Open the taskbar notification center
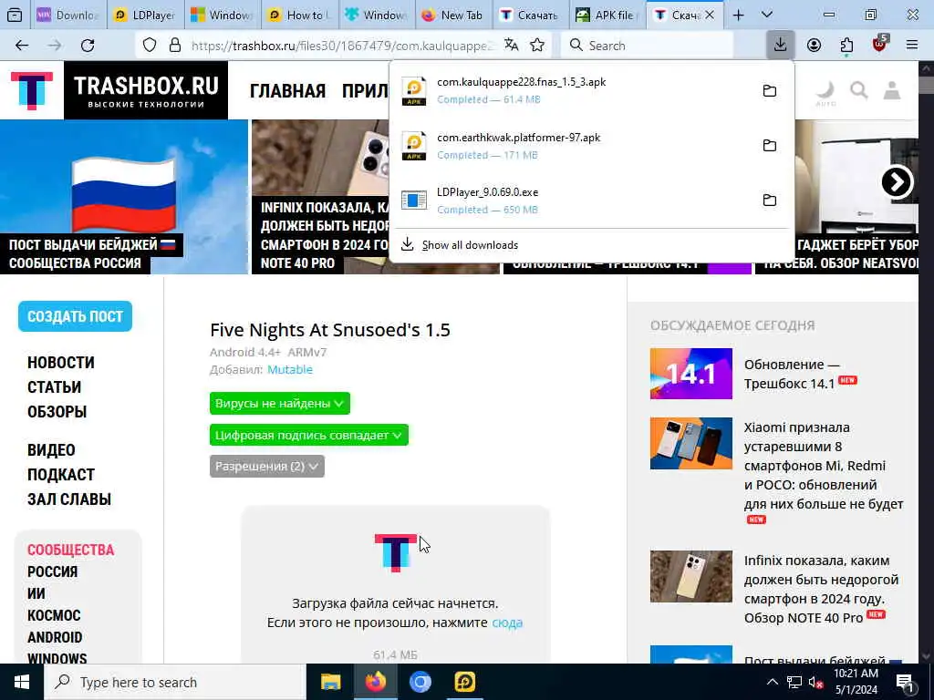934x700 pixels. tap(905, 682)
